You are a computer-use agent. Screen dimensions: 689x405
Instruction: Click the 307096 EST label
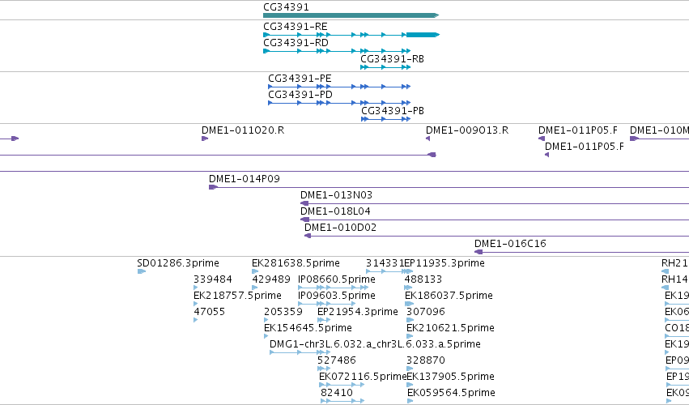[x=425, y=312]
